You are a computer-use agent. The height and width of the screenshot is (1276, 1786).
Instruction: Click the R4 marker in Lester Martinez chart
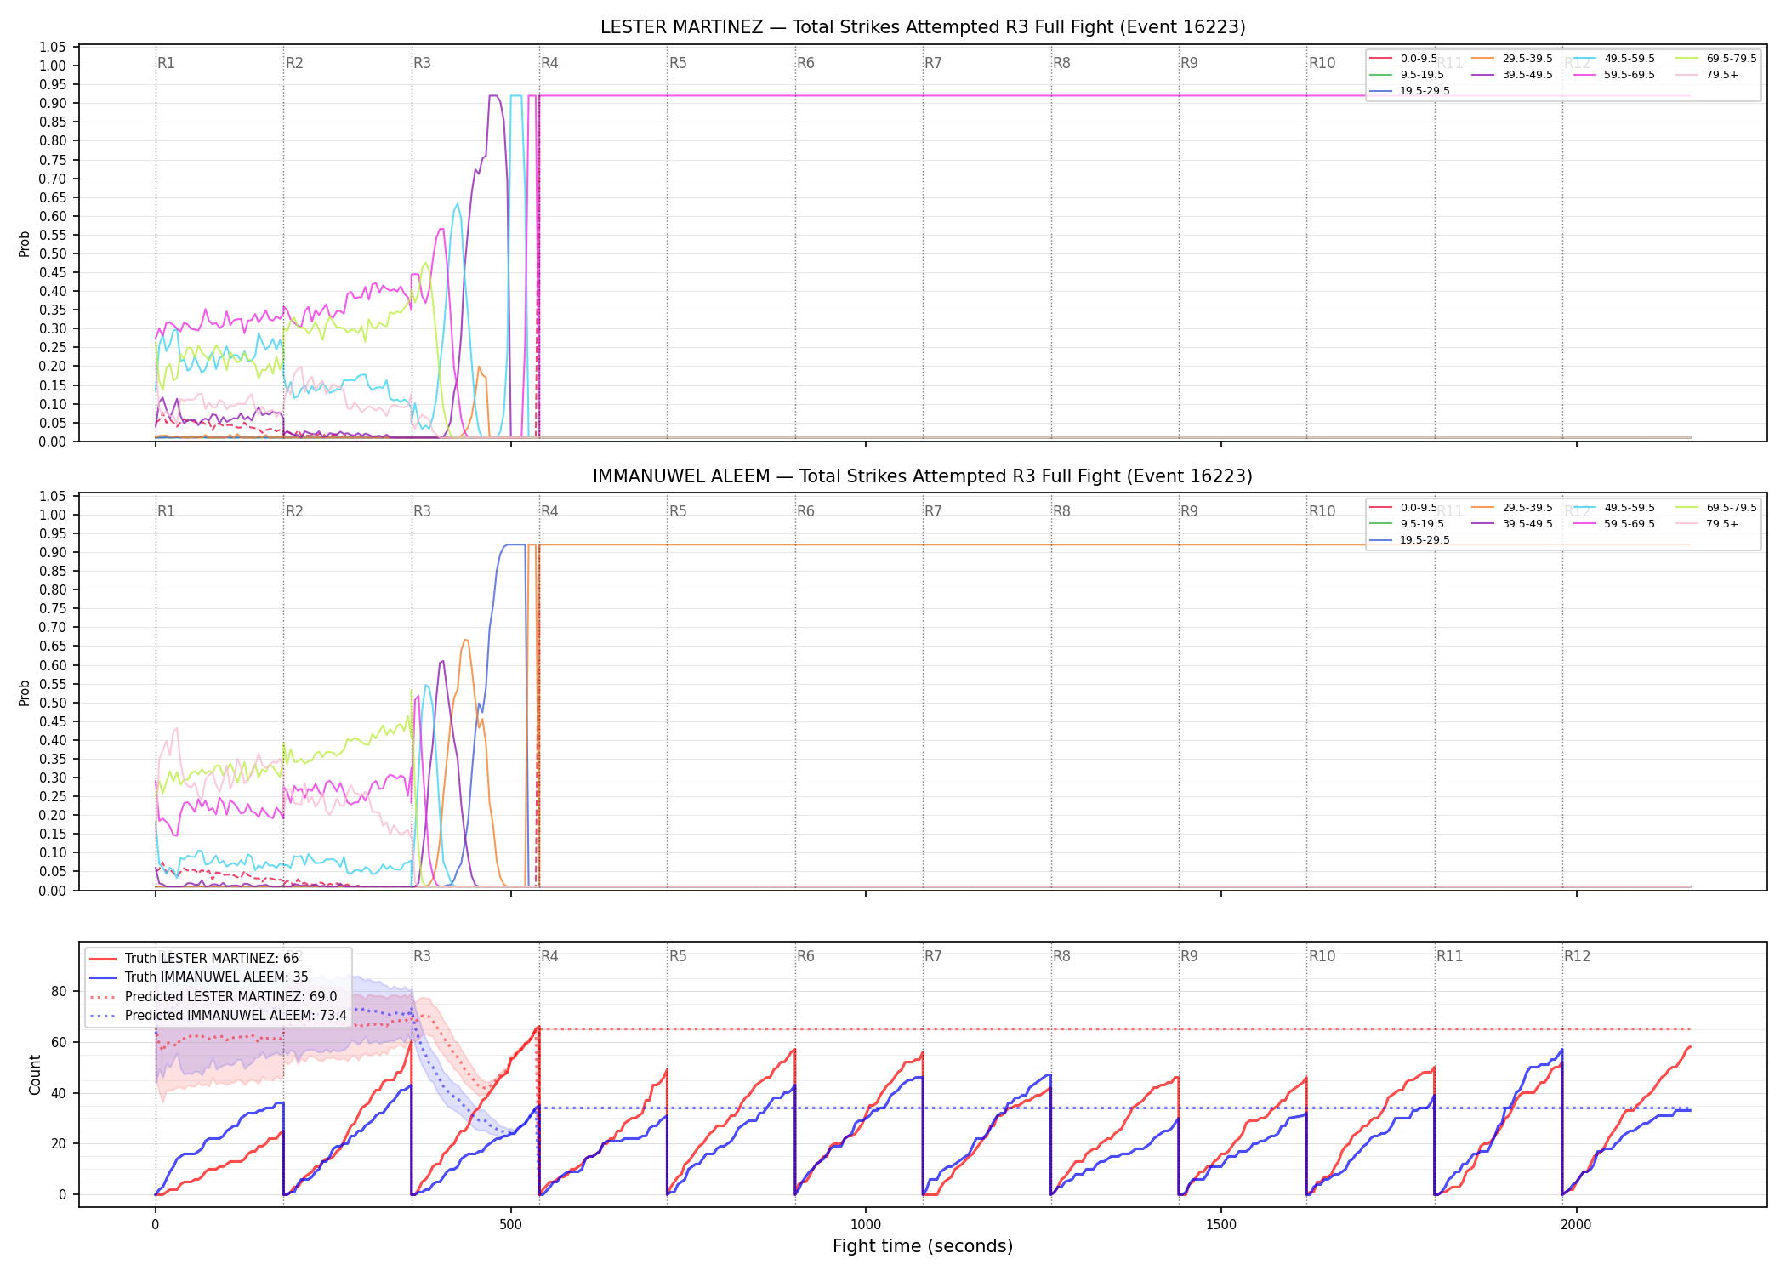click(x=549, y=63)
